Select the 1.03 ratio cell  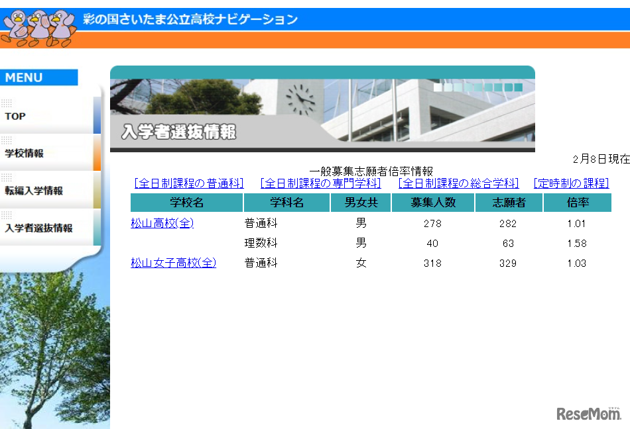click(x=577, y=263)
